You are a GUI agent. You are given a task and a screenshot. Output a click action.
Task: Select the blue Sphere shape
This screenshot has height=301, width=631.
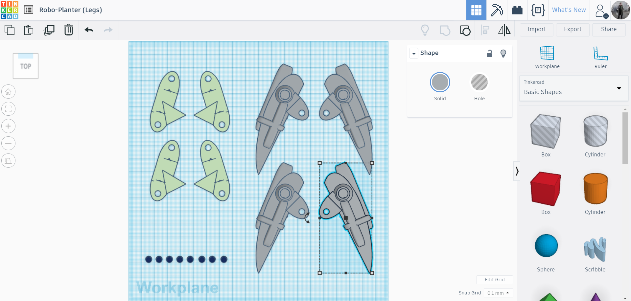click(x=546, y=246)
